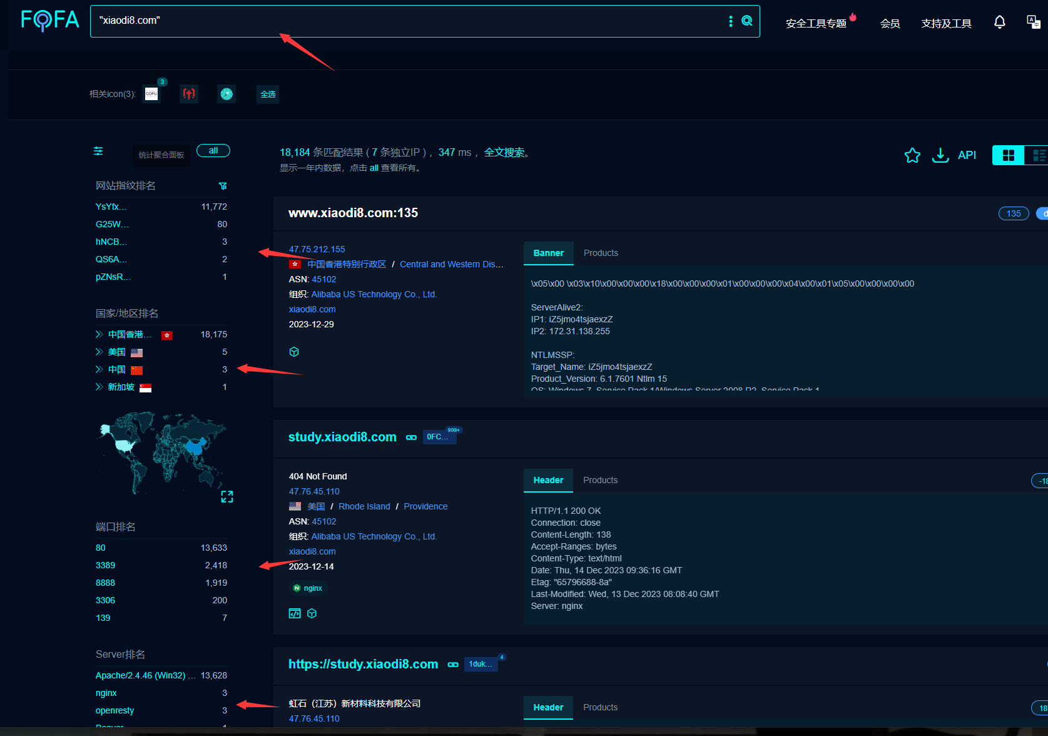1048x736 pixels.
Task: Click the website source code icon
Action: (x=295, y=613)
